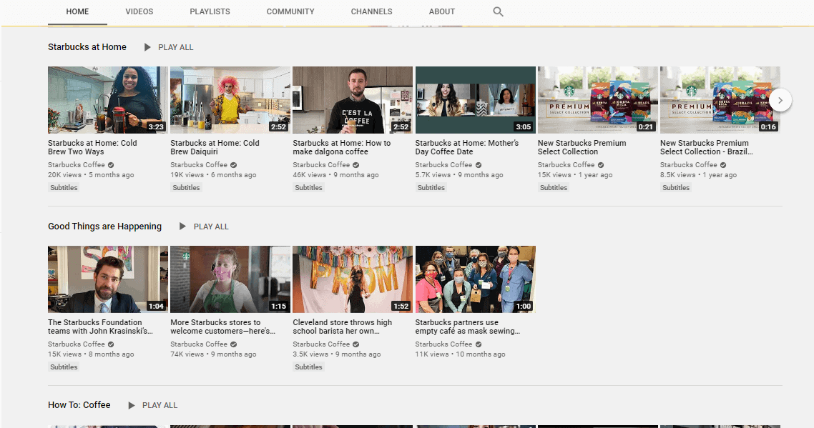The width and height of the screenshot is (814, 428).
Task: Click the red subscription progress bar at the top
Action: [407, 26]
